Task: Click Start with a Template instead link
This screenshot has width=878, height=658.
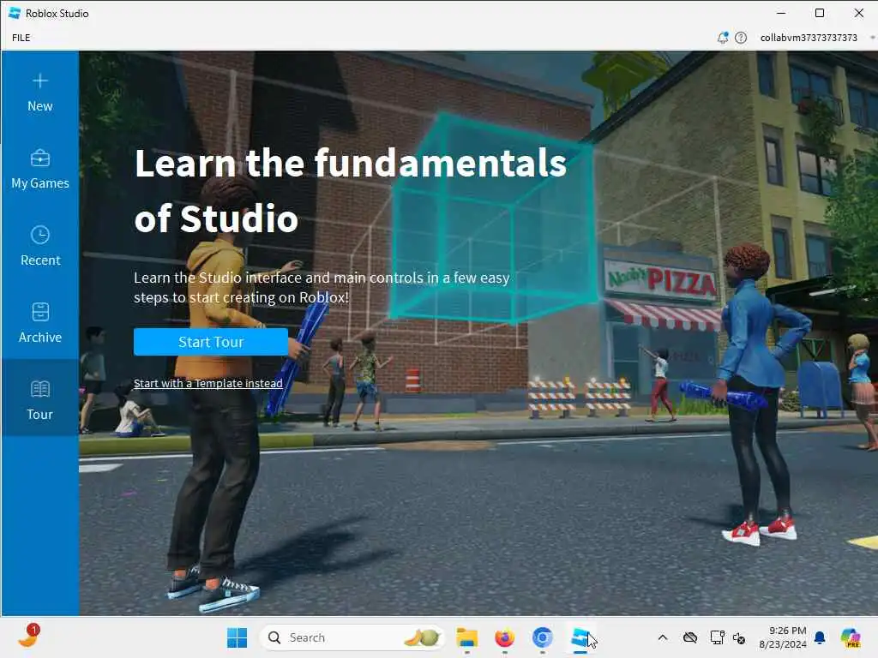Action: click(x=207, y=383)
